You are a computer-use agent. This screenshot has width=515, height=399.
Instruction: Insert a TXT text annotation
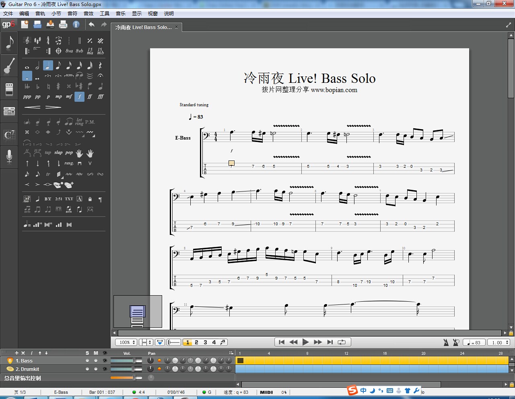point(69,199)
